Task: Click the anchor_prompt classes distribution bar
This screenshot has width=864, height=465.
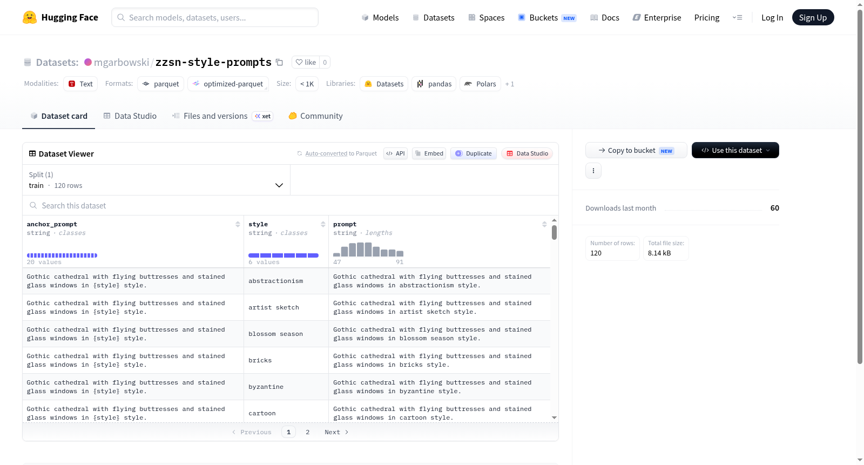Action: pos(62,255)
